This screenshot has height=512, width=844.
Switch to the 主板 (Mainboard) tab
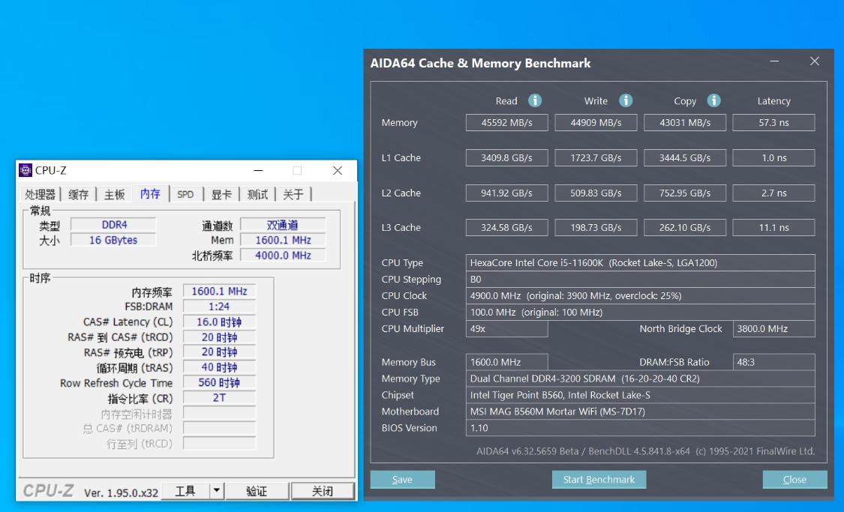coord(114,193)
